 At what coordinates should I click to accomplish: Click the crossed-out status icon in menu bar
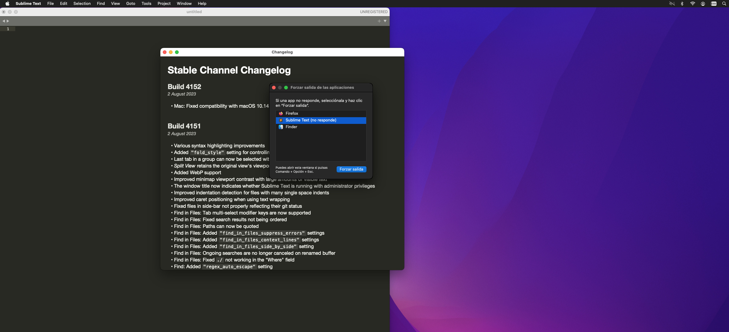pyautogui.click(x=672, y=4)
